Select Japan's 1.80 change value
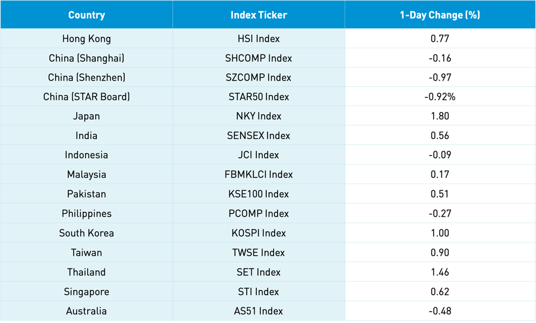Image resolution: width=536 pixels, height=323 pixels. (440, 116)
